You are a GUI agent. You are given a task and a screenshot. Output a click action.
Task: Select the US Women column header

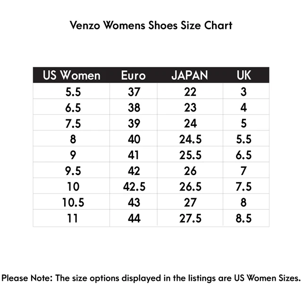pos(72,75)
